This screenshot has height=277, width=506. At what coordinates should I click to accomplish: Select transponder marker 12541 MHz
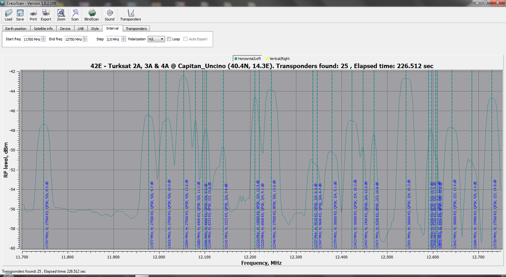(409, 215)
